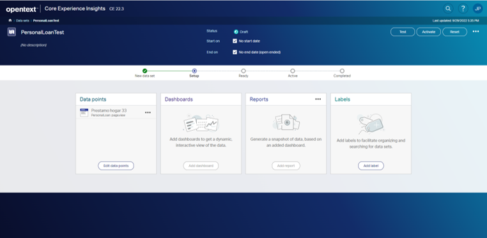Image resolution: width=487 pixels, height=238 pixels.
Task: Open Prestamo hogar 33 ellipsis menu
Action: (148, 112)
